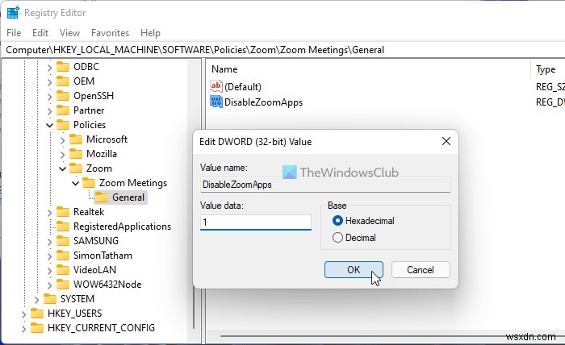
Task: Open the Edit menu
Action: pyautogui.click(x=40, y=33)
